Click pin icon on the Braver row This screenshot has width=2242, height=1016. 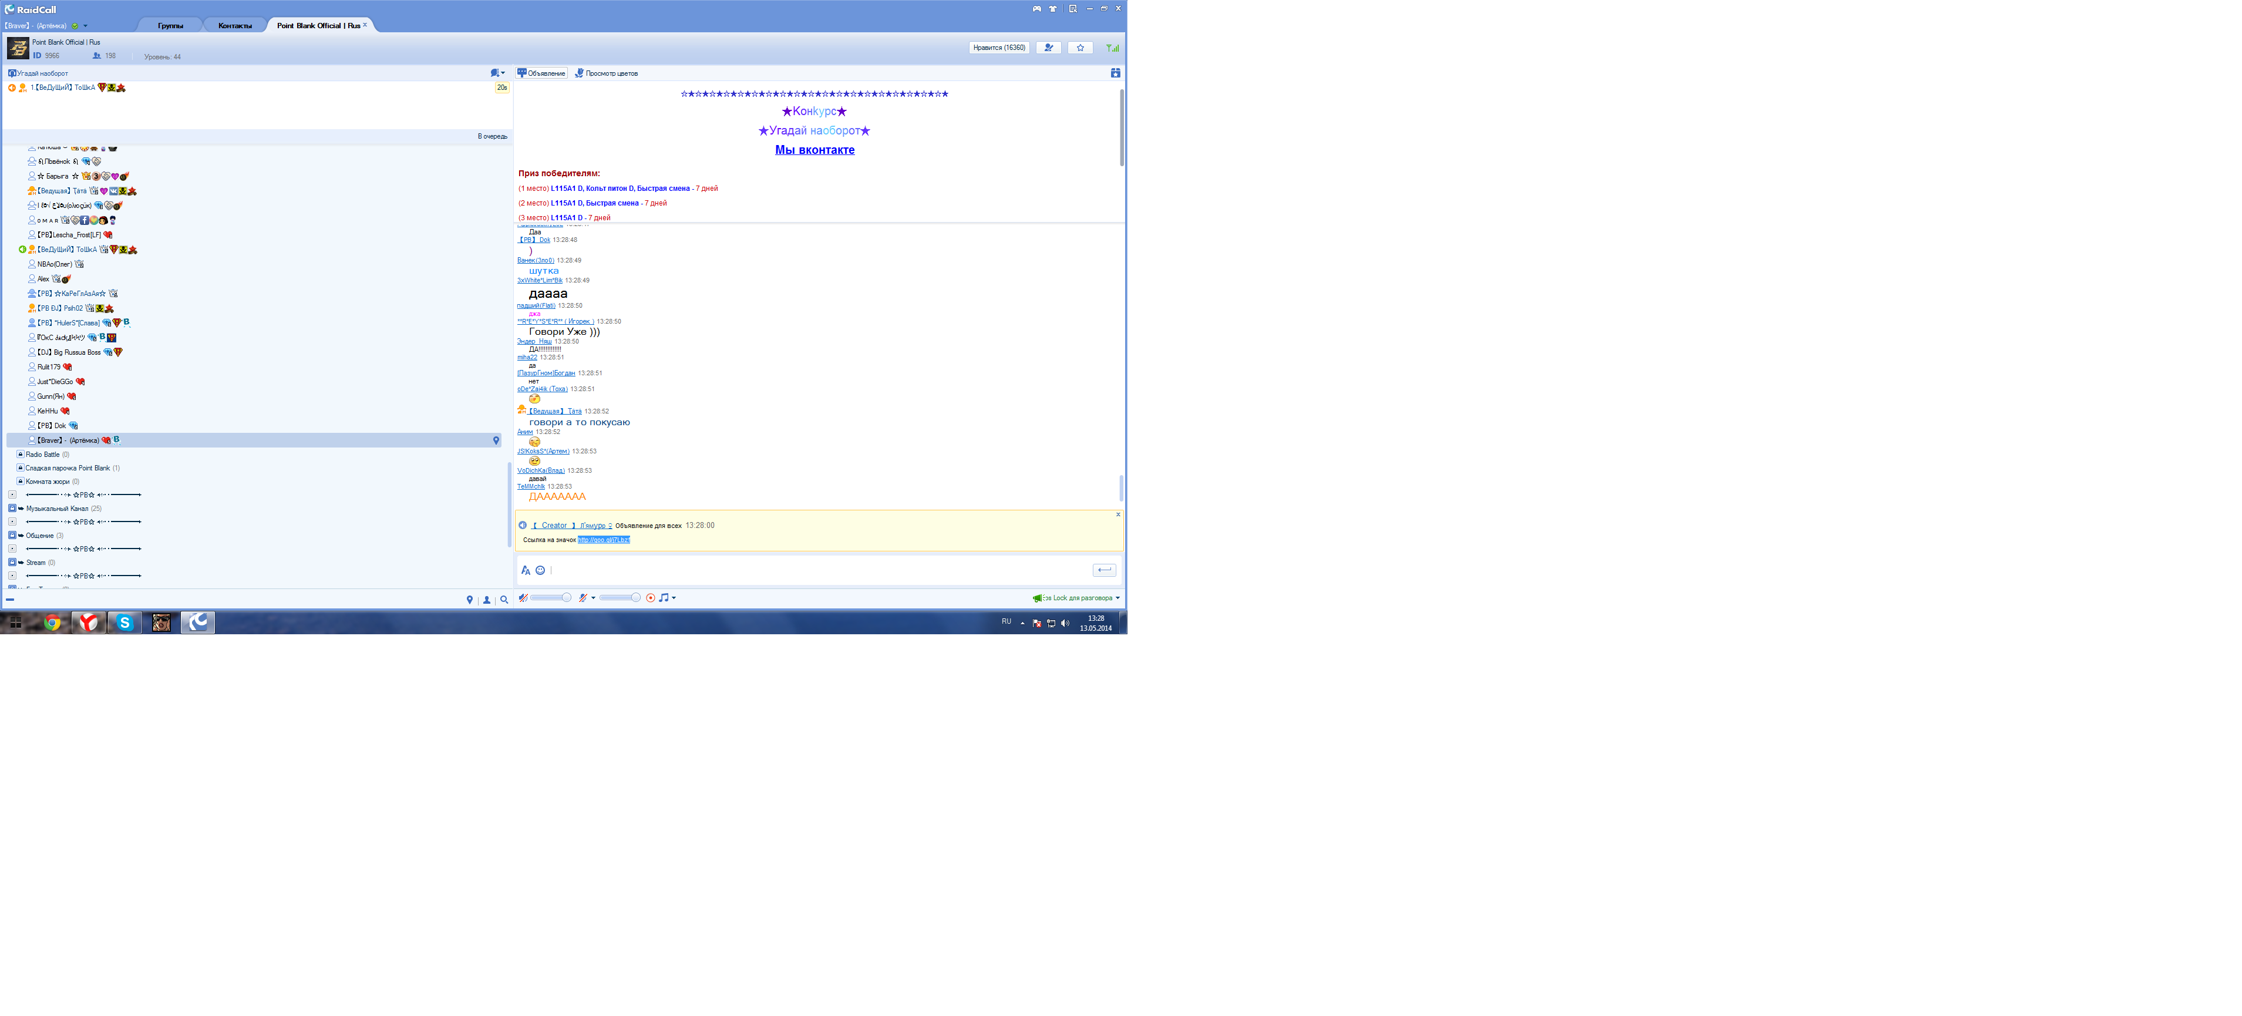(496, 440)
